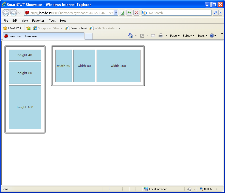Open the Page command menu
Image resolution: width=225 pixels, height=193 pixels.
pyautogui.click(x=175, y=36)
